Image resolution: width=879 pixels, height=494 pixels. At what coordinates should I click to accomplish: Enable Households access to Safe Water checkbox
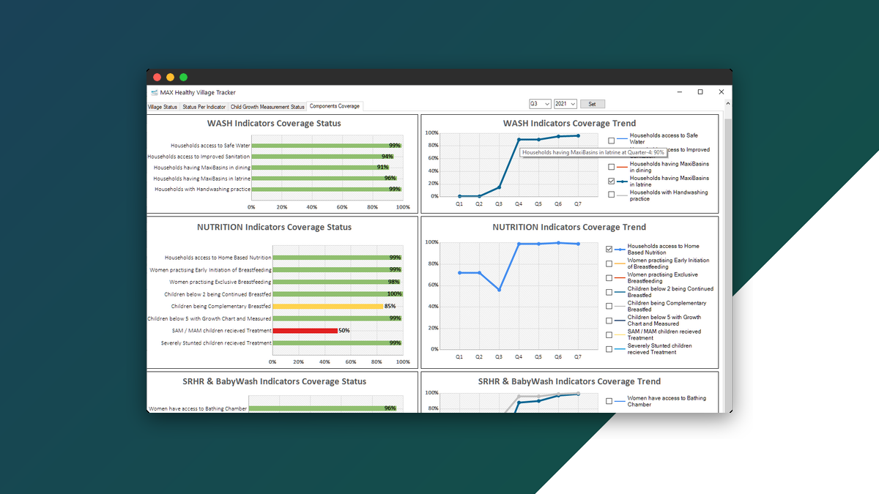pyautogui.click(x=612, y=140)
